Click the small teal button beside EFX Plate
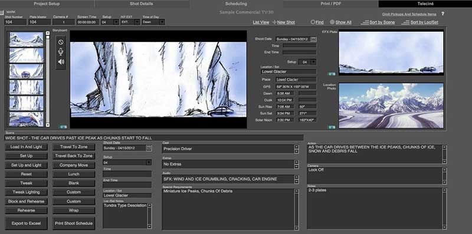Viewport: 472px width, 234px height. 331,74
